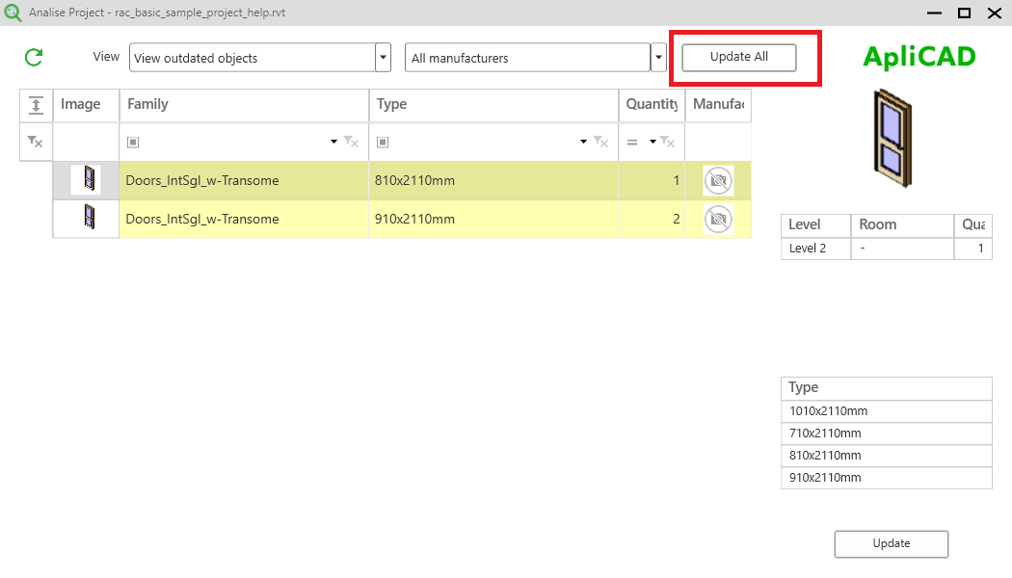Viewport: 1012px width, 578px height.
Task: Sort by the Family column header
Action: 244,105
